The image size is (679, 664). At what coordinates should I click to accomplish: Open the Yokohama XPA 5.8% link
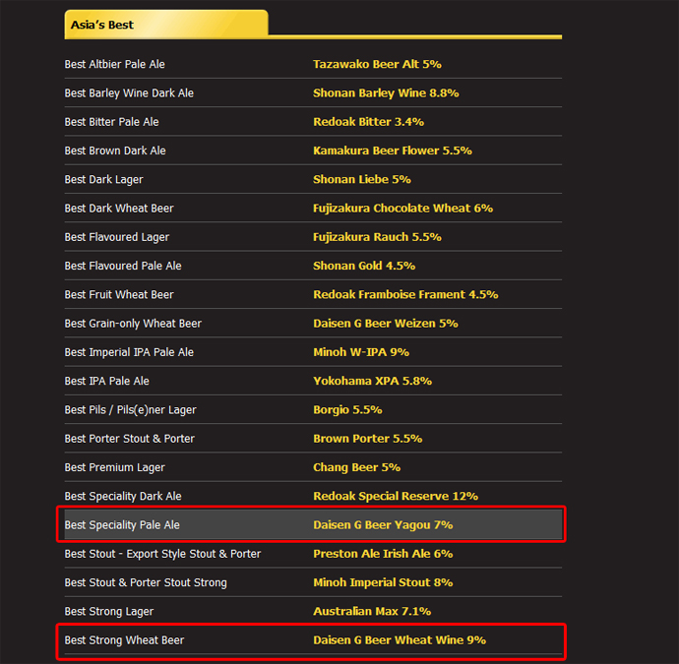click(372, 381)
